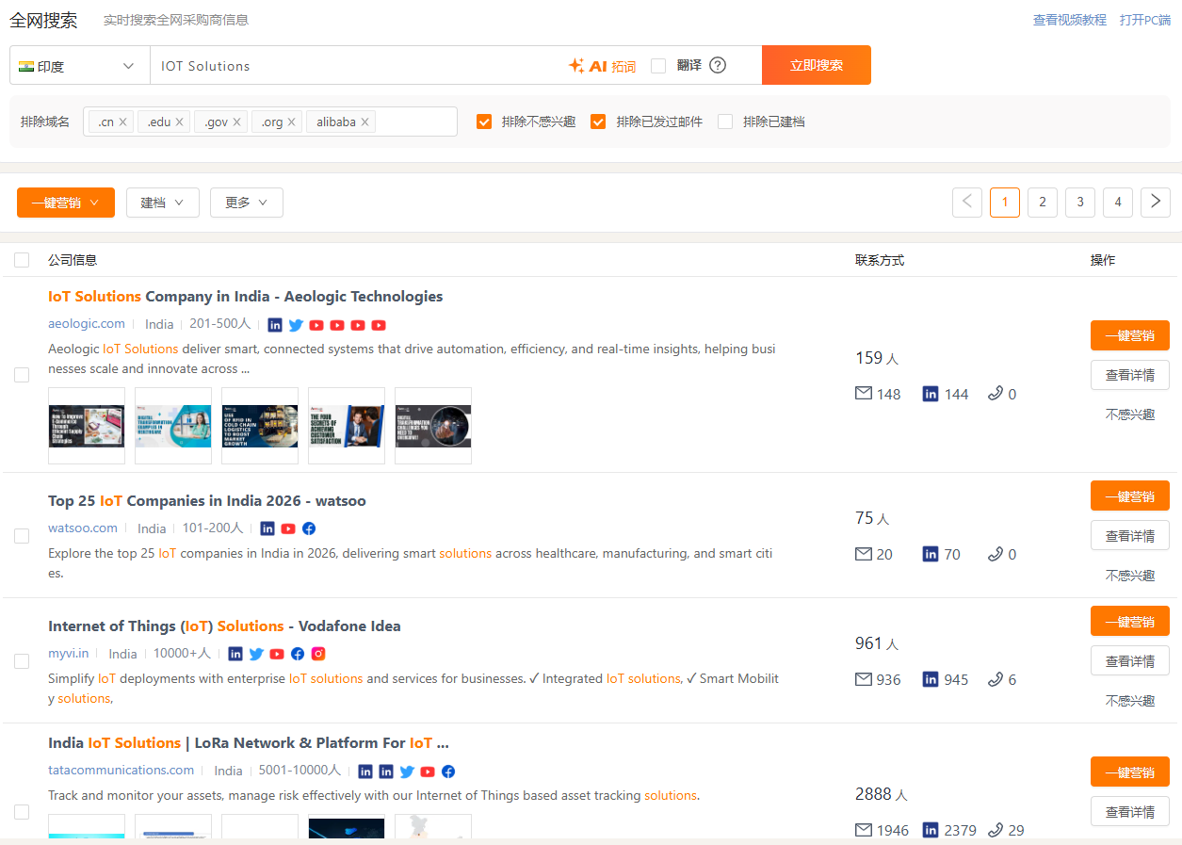Image resolution: width=1182 pixels, height=845 pixels.
Task: Open watsoo's YouTube icon
Action: (288, 528)
